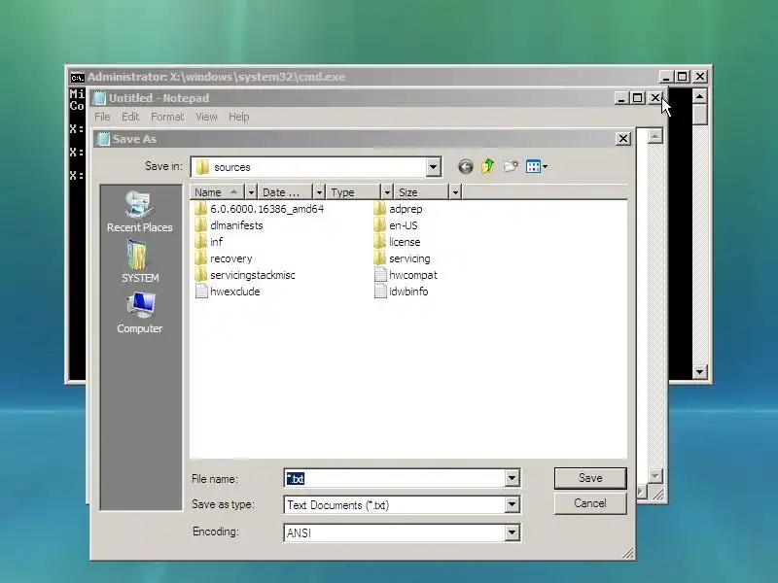Go up one folder level icon
This screenshot has width=778, height=583.
pos(488,166)
